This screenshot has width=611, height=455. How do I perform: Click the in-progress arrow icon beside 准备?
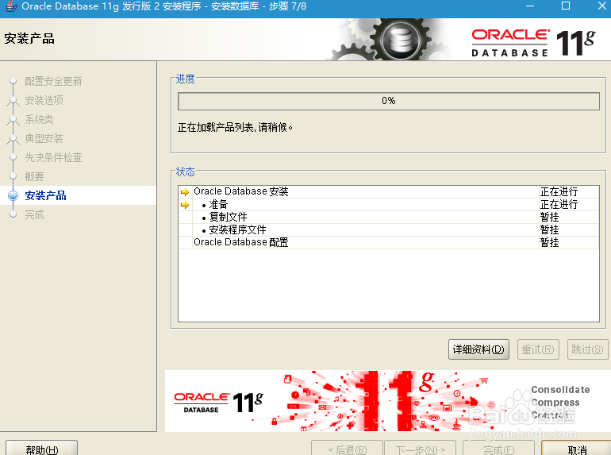tap(185, 205)
